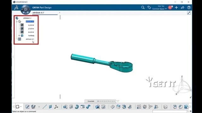
Task: Click the root product icon in tree
Action: click(17, 18)
